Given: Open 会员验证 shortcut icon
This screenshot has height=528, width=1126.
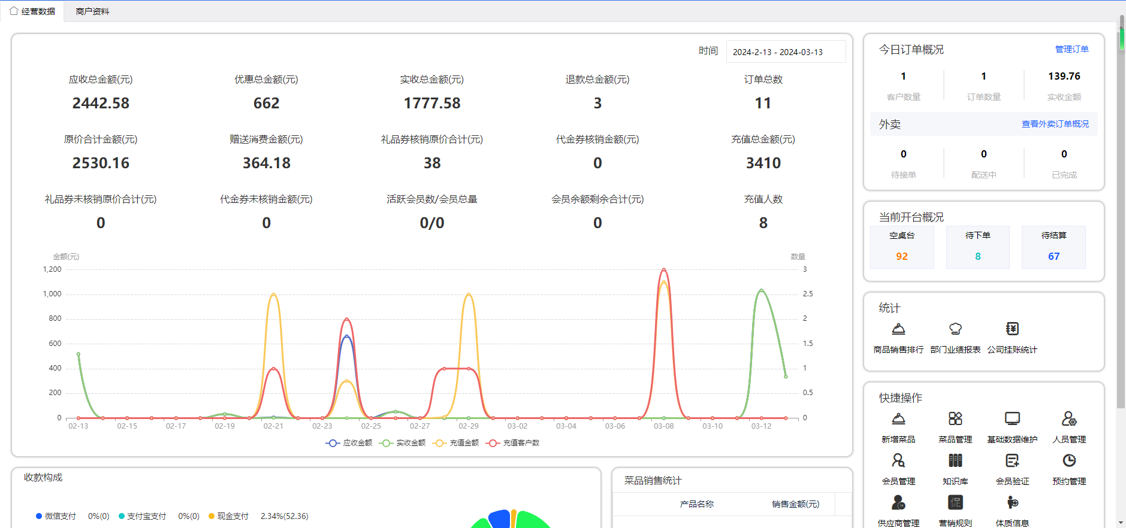Looking at the screenshot, I should point(1012,460).
